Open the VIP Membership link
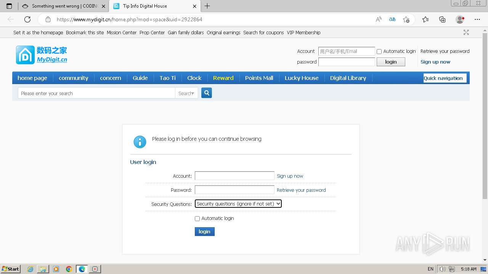The width and height of the screenshot is (488, 274). point(303,32)
